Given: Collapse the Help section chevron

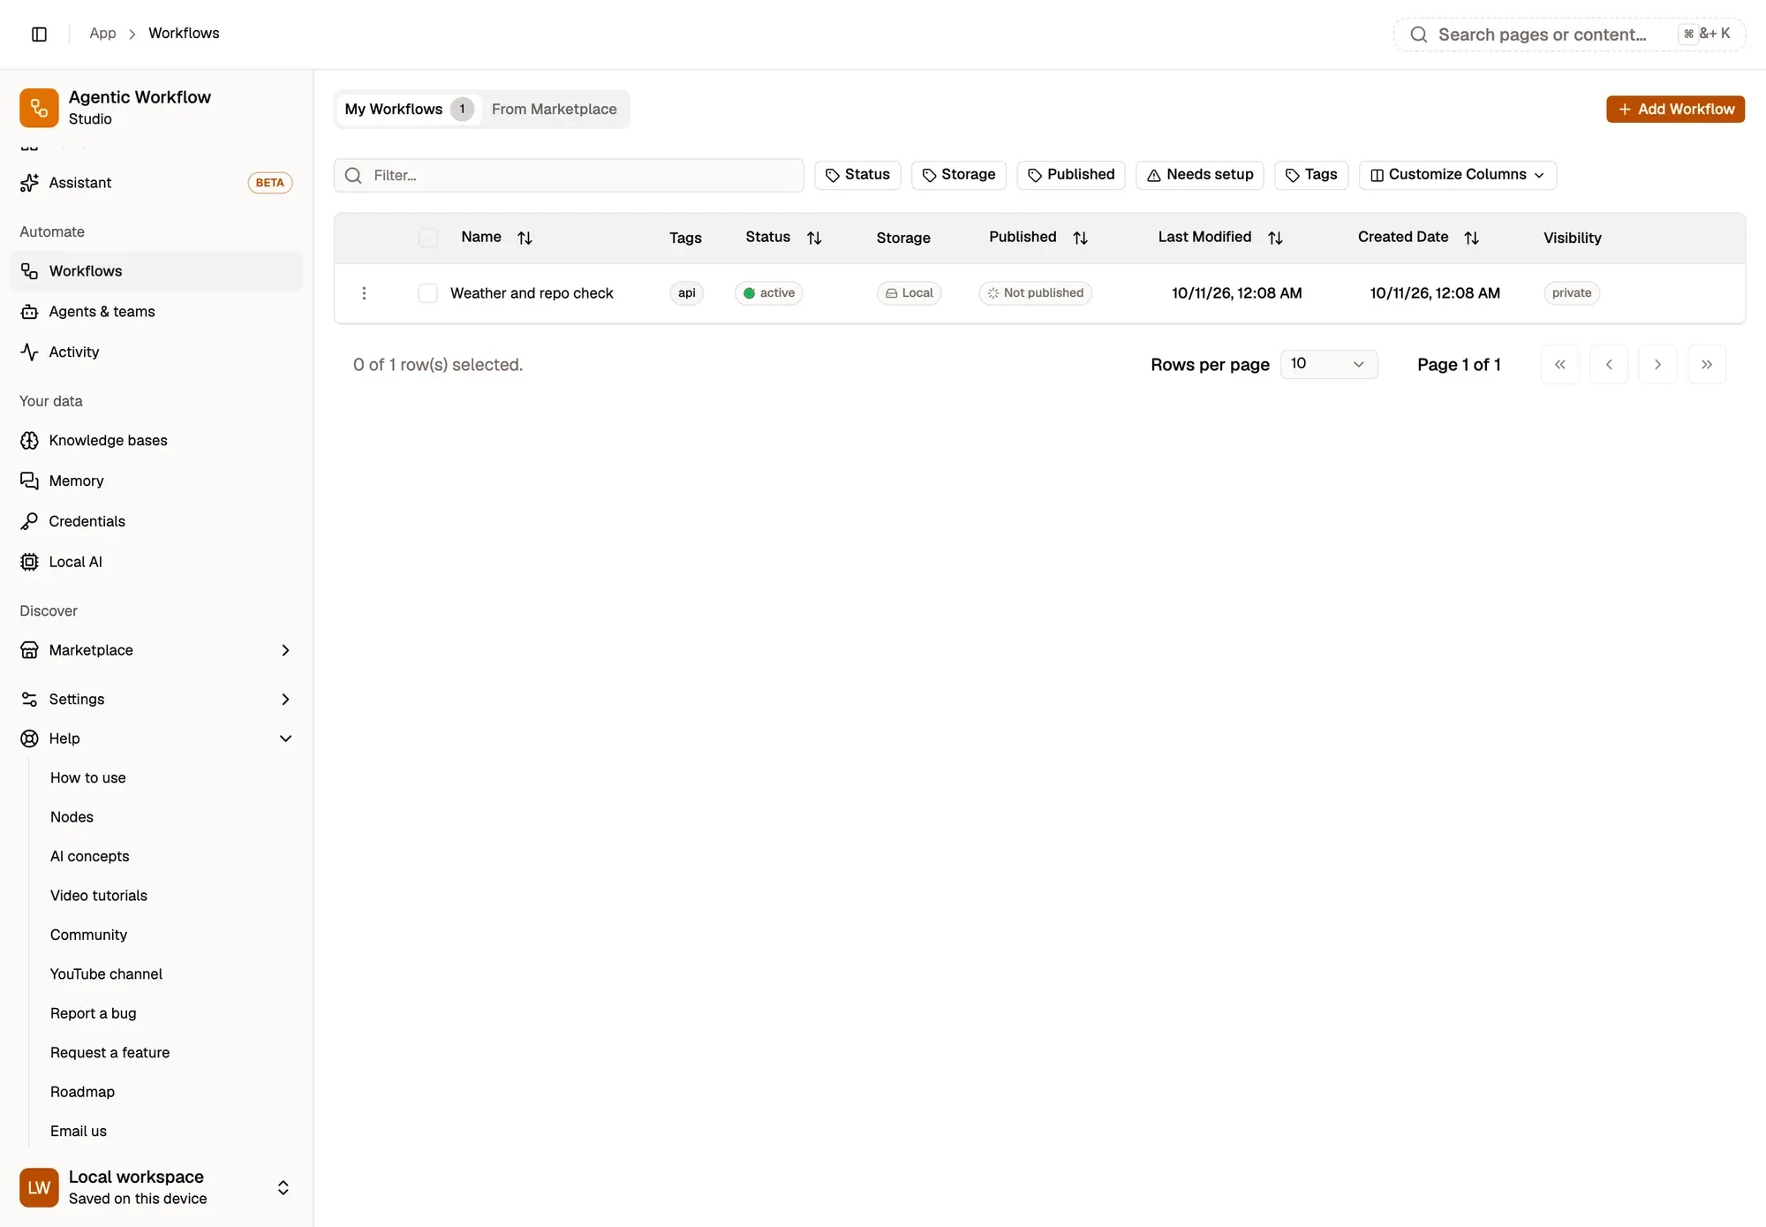Looking at the screenshot, I should click(x=285, y=738).
